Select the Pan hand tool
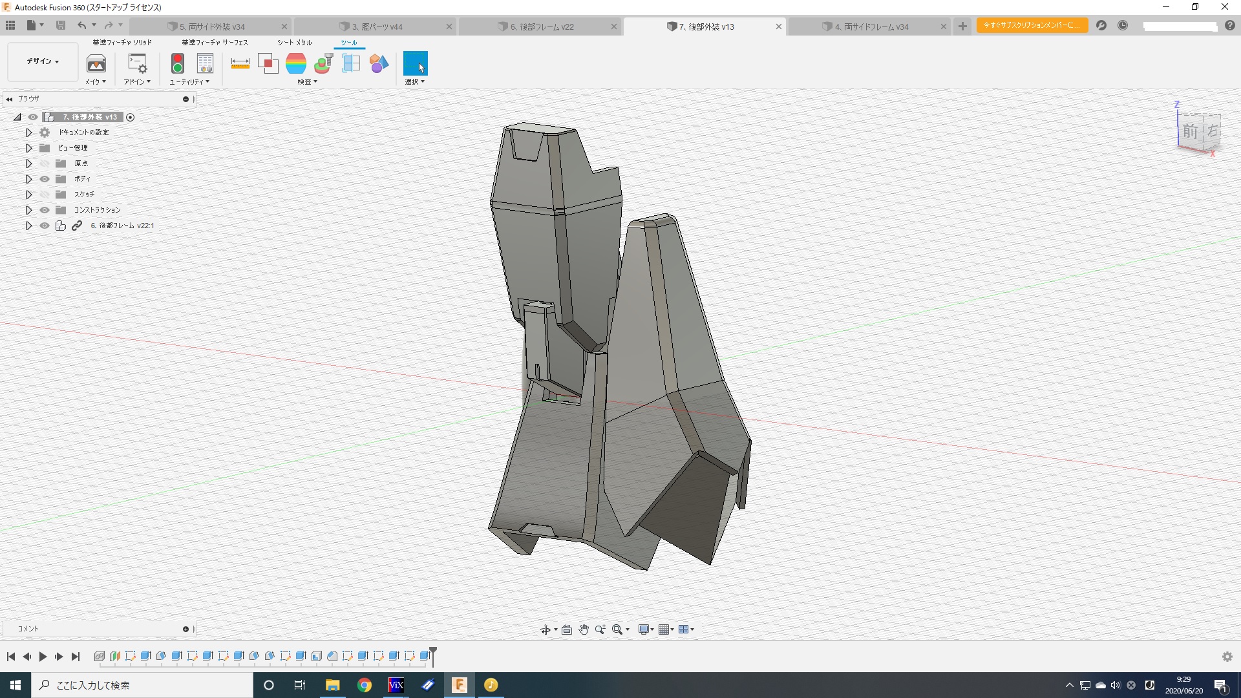Viewport: 1241px width, 698px height. 583,629
